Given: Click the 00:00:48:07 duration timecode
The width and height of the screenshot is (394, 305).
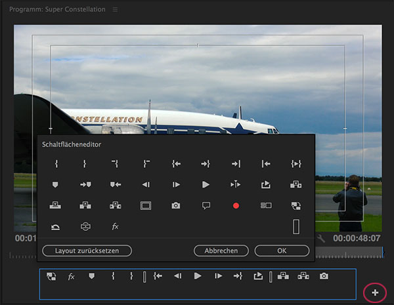Looking at the screenshot, I should pos(356,237).
